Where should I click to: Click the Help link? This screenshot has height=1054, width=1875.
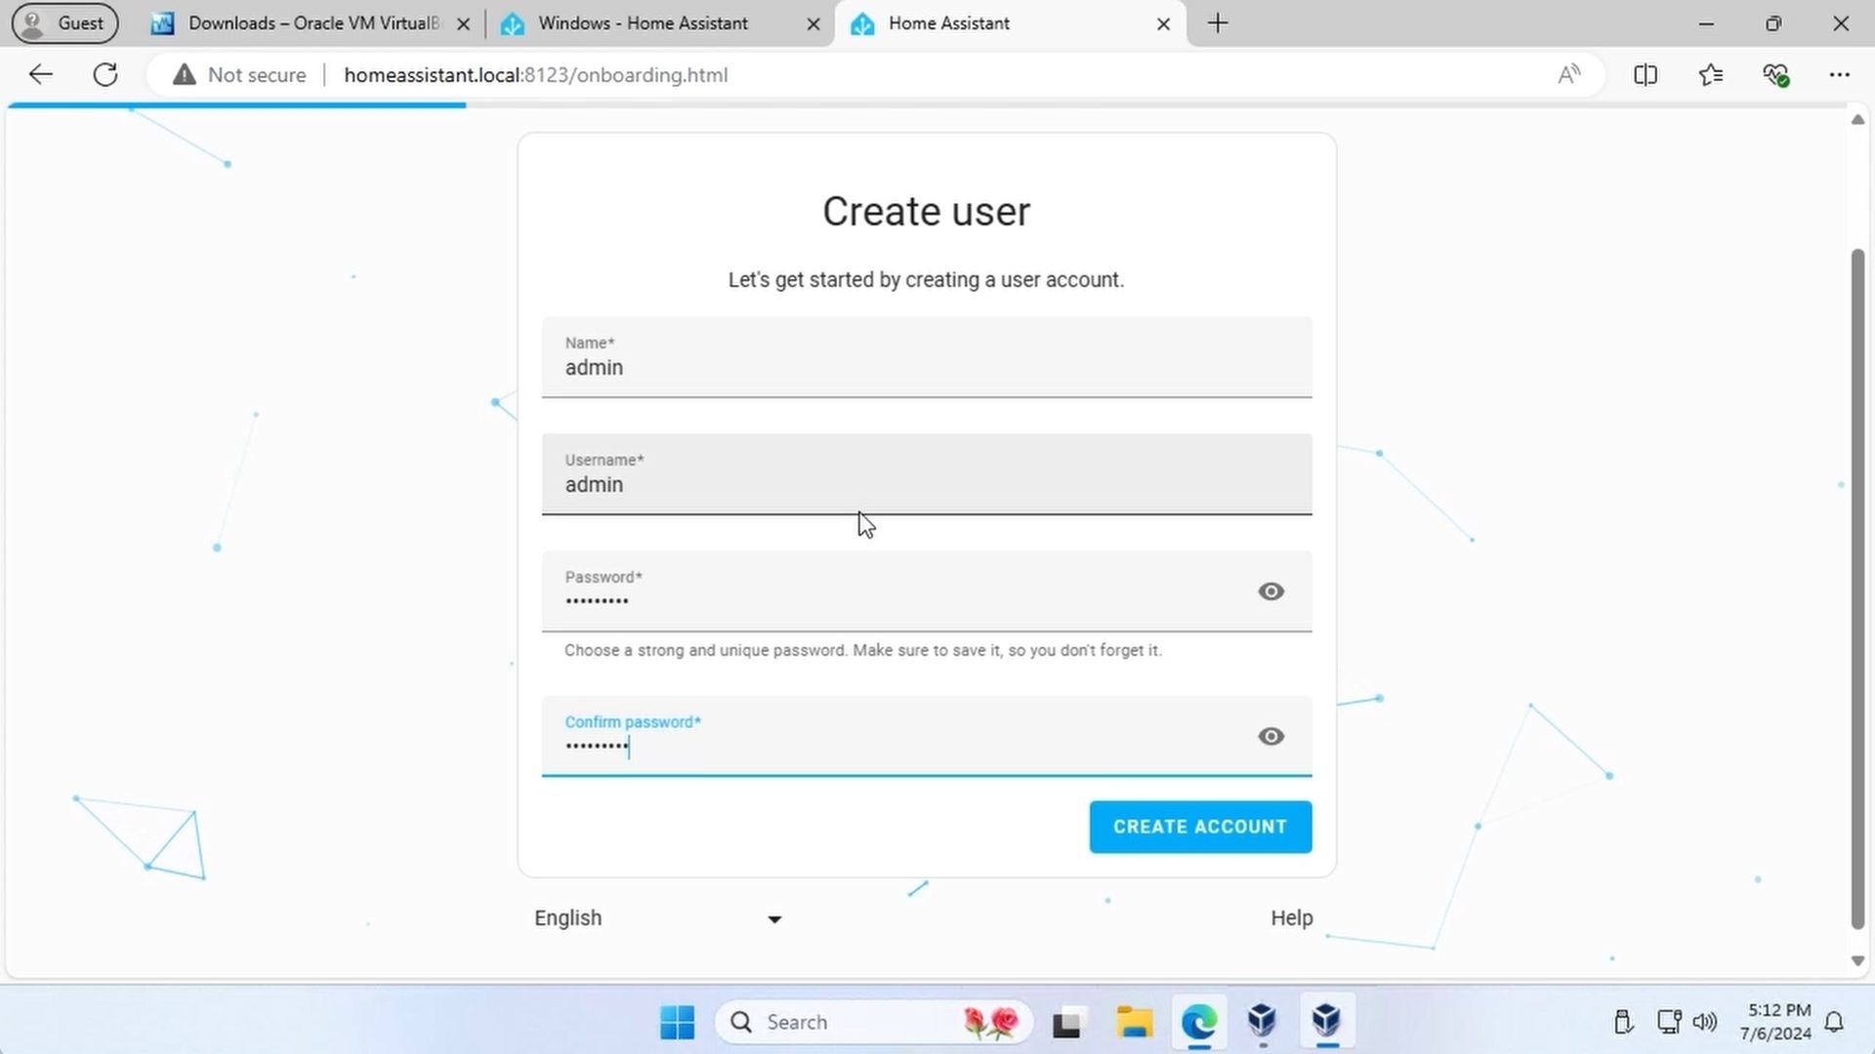pos(1292,917)
